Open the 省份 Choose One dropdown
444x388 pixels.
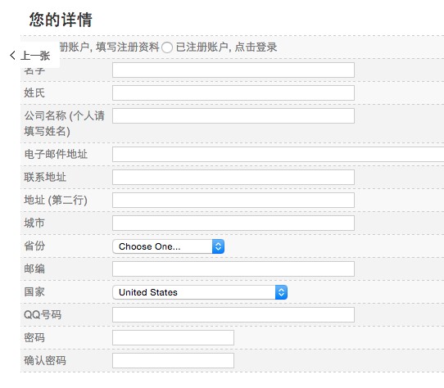click(169, 246)
